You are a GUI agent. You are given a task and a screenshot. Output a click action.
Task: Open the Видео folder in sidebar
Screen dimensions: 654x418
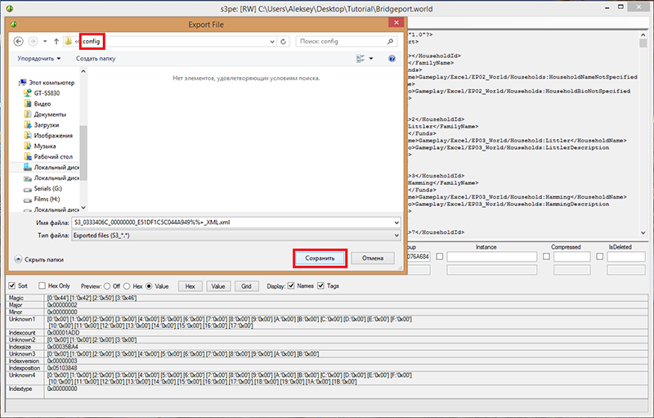click(x=43, y=104)
